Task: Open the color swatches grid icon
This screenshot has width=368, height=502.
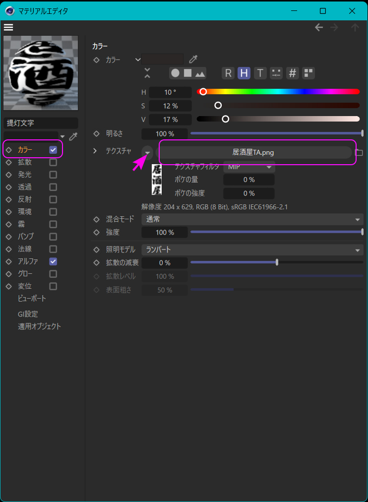Action: [308, 73]
